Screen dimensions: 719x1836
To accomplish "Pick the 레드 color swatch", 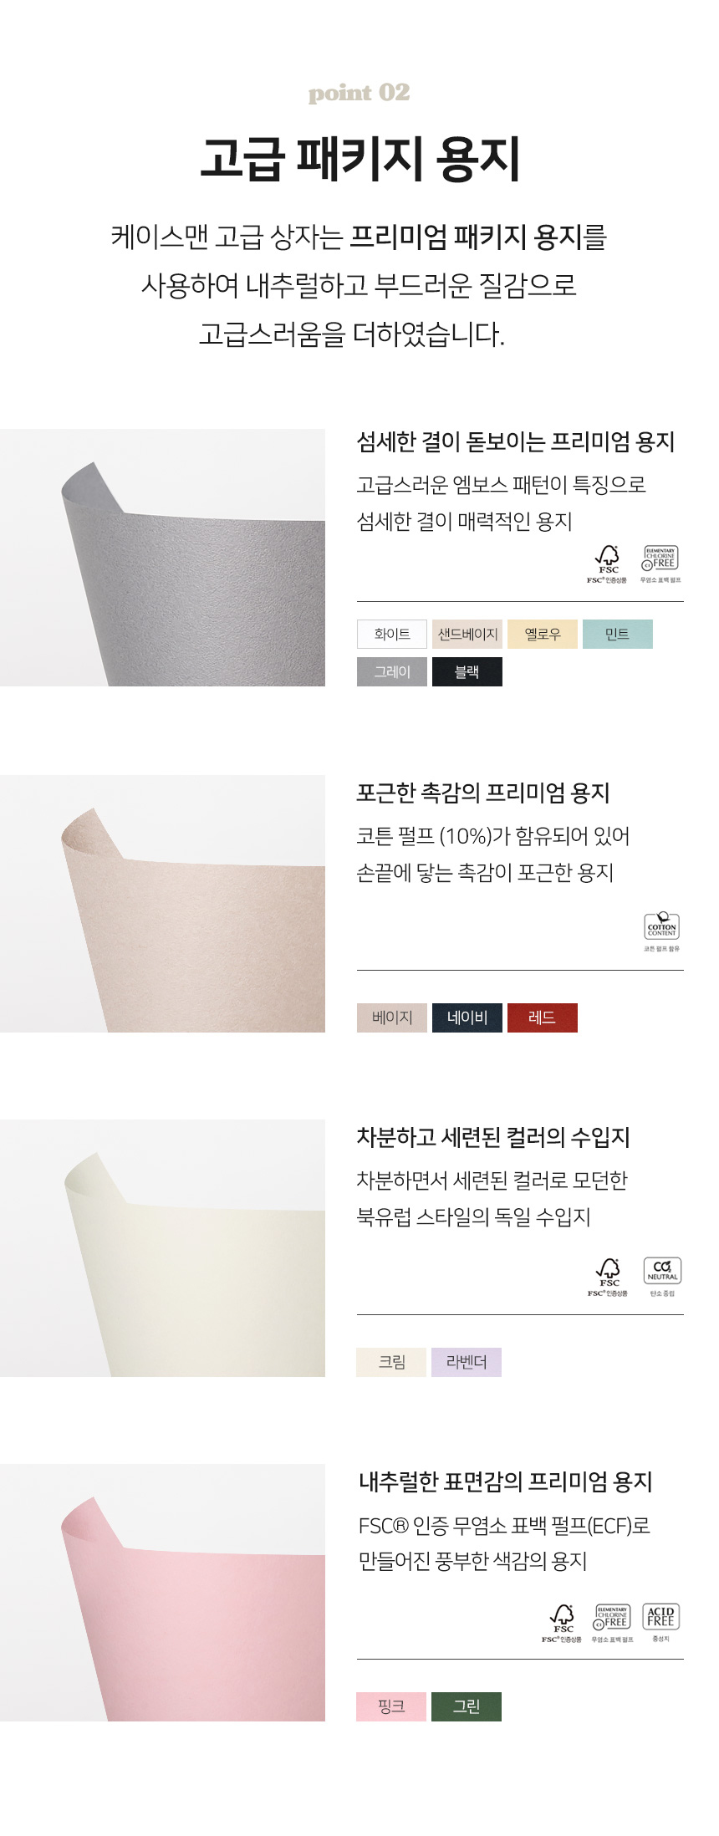I will pos(543,1017).
